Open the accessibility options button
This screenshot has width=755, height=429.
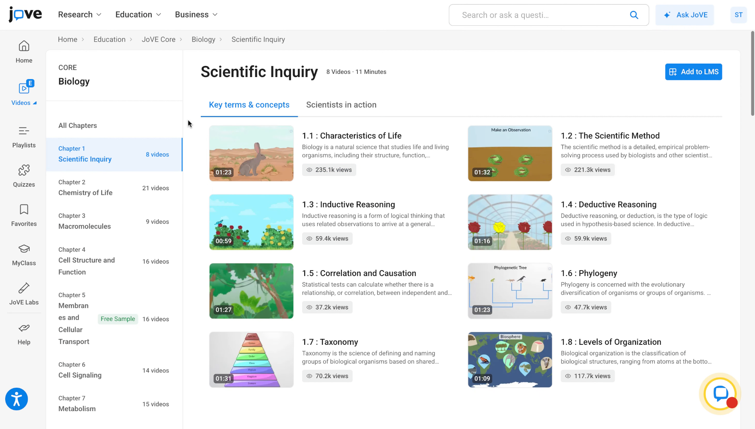pos(17,399)
